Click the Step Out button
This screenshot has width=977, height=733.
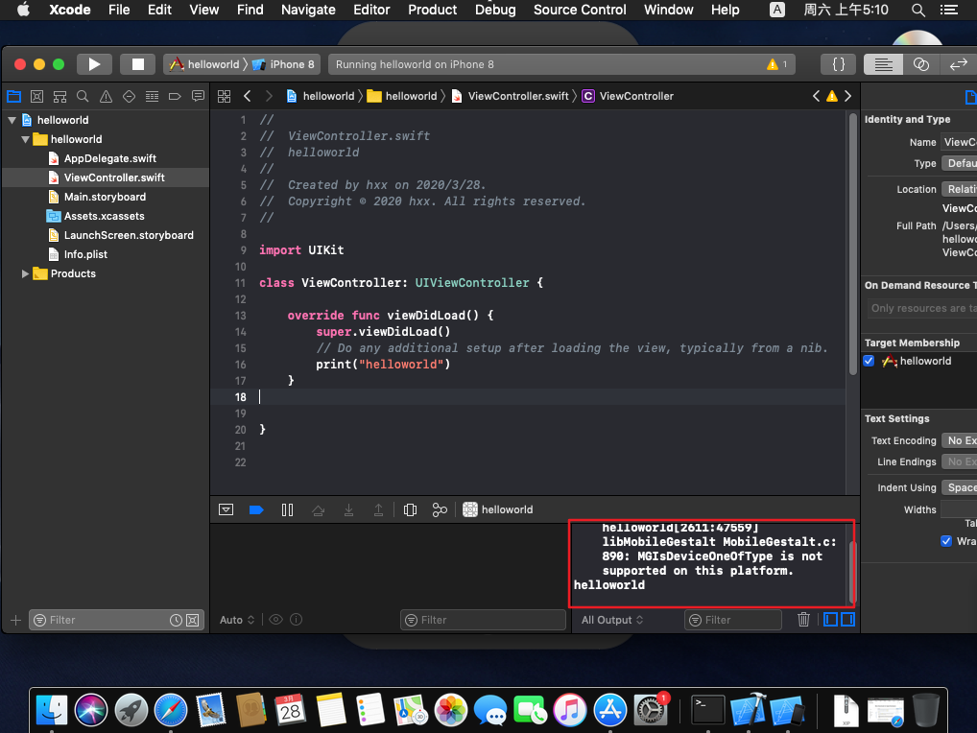[378, 509]
